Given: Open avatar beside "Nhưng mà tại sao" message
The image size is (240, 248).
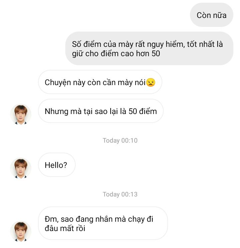Looking at the screenshot, I should click(21, 114).
